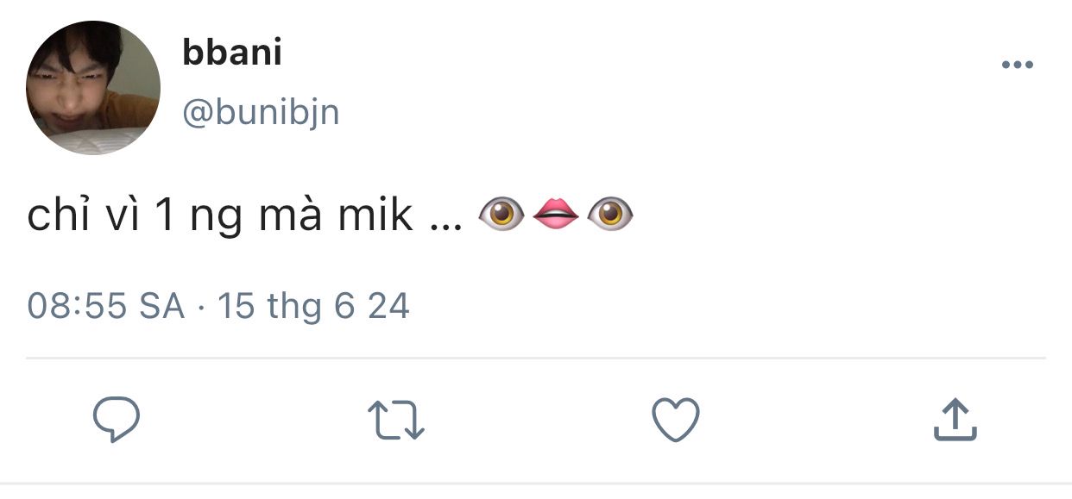Open the three-dot more options menu
This screenshot has width=1072, height=499.
tap(1017, 65)
